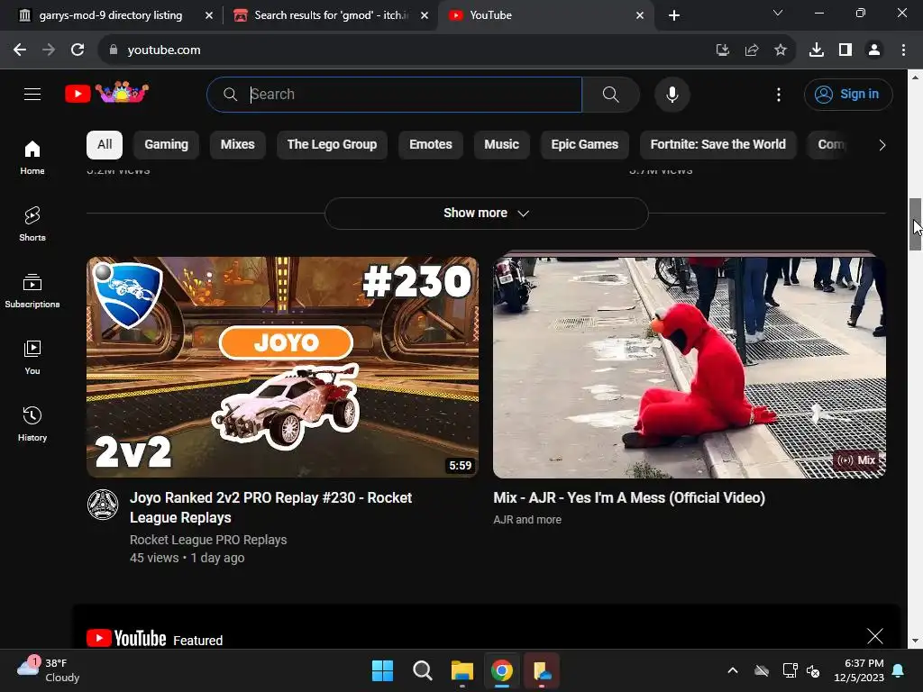Select The Lego Group chip
Screen dimensions: 923x692
tap(332, 145)
